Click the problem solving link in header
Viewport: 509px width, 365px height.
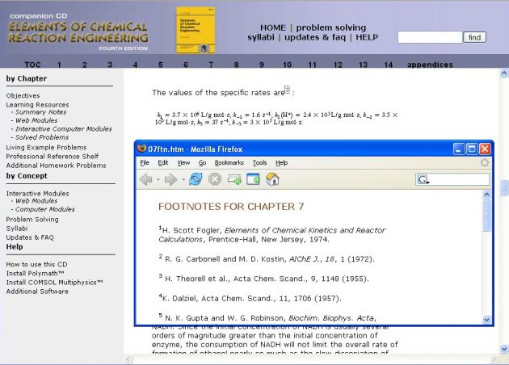coord(331,27)
